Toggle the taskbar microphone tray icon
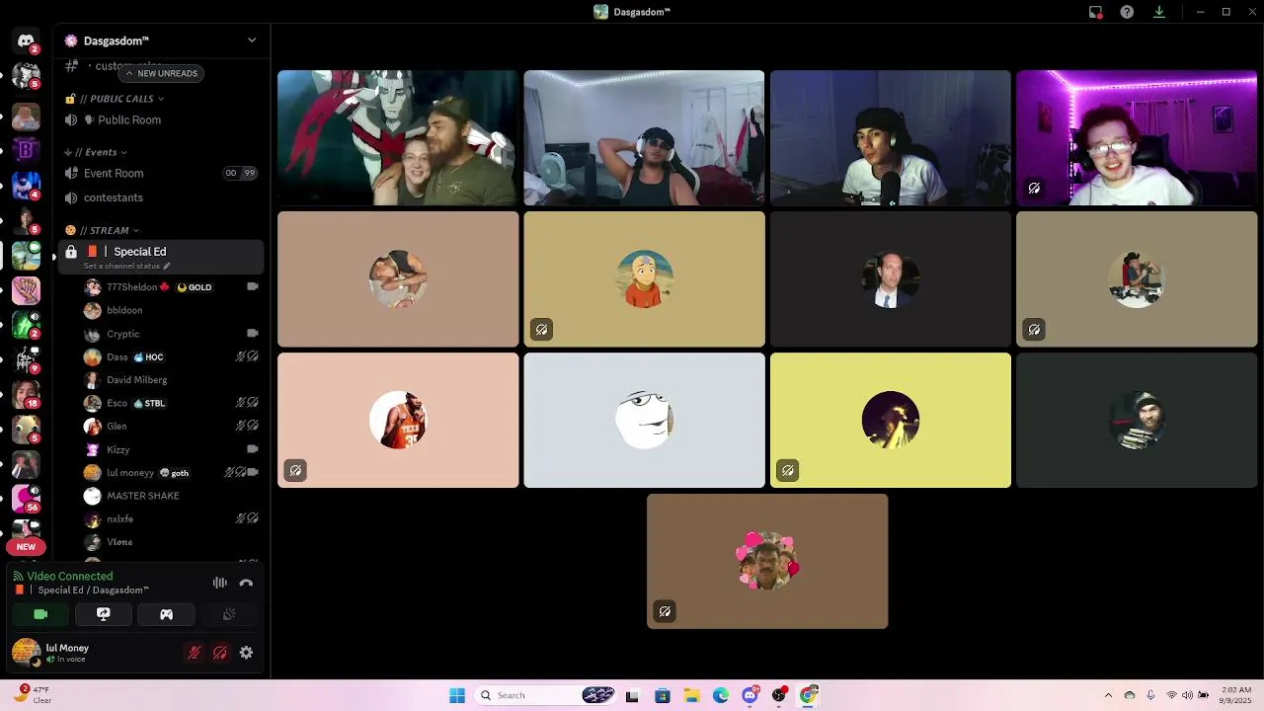Screen dimensions: 1264x711 pos(1150,695)
